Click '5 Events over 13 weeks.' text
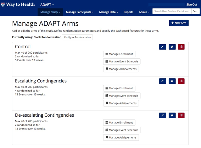Viewport: 201px width, 148px height. point(30,60)
